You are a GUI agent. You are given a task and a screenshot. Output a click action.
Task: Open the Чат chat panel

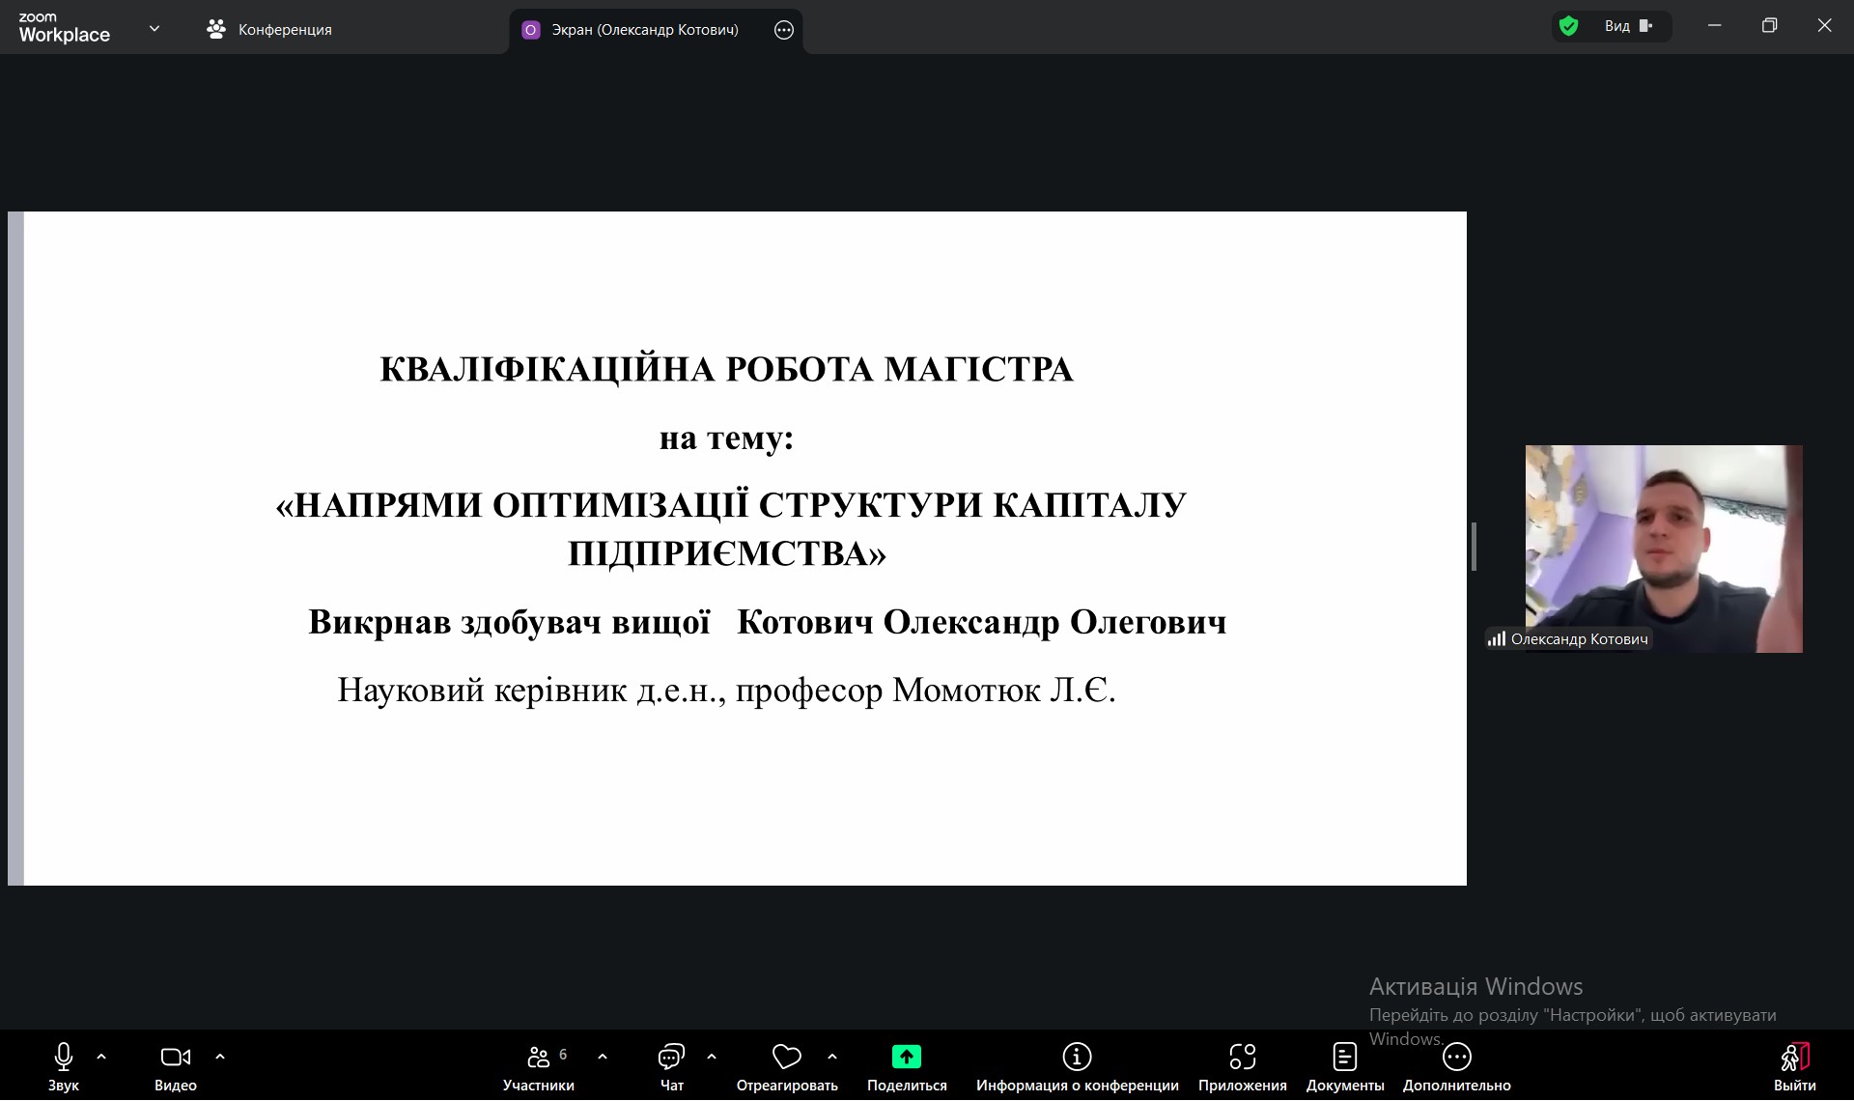point(671,1058)
